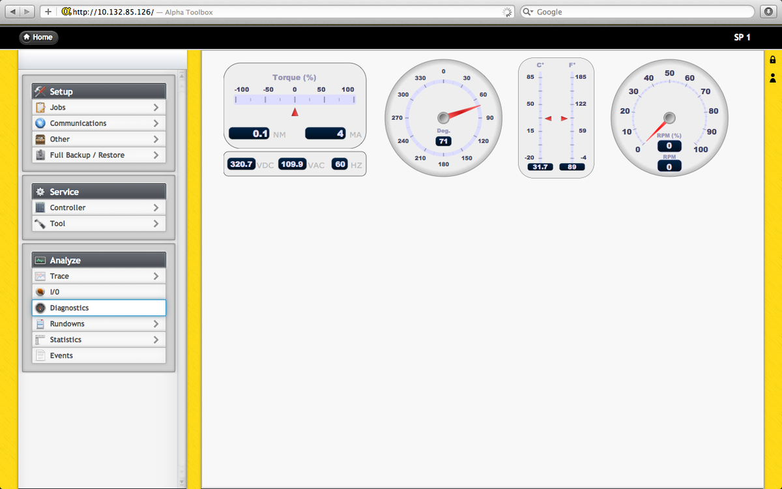Click the lock icon on right edge
Image resolution: width=782 pixels, height=489 pixels.
click(773, 60)
